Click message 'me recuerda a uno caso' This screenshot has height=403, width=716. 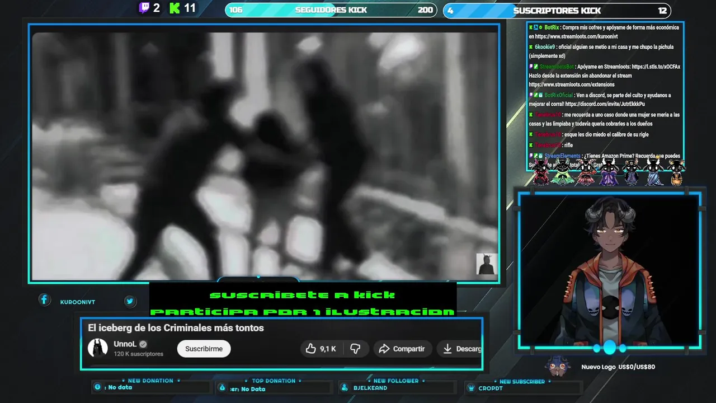click(x=604, y=119)
